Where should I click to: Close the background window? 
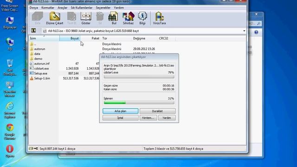[x=257, y=14]
